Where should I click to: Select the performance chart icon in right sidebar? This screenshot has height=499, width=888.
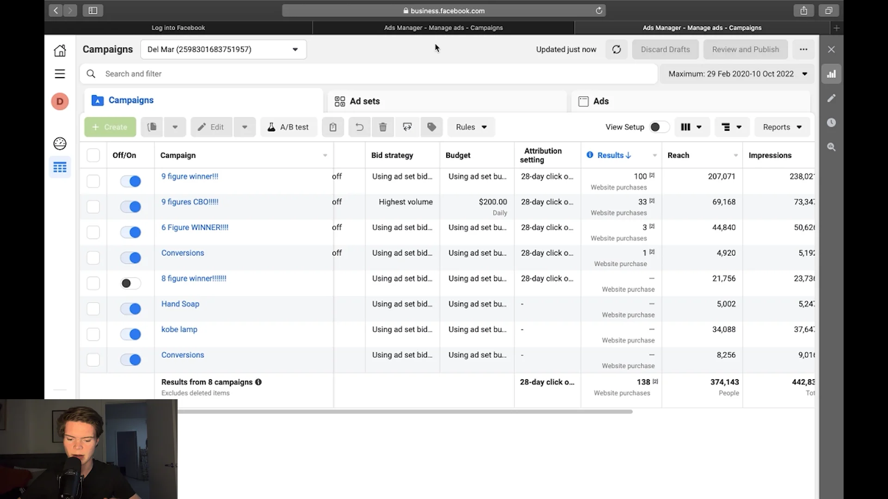coord(831,73)
